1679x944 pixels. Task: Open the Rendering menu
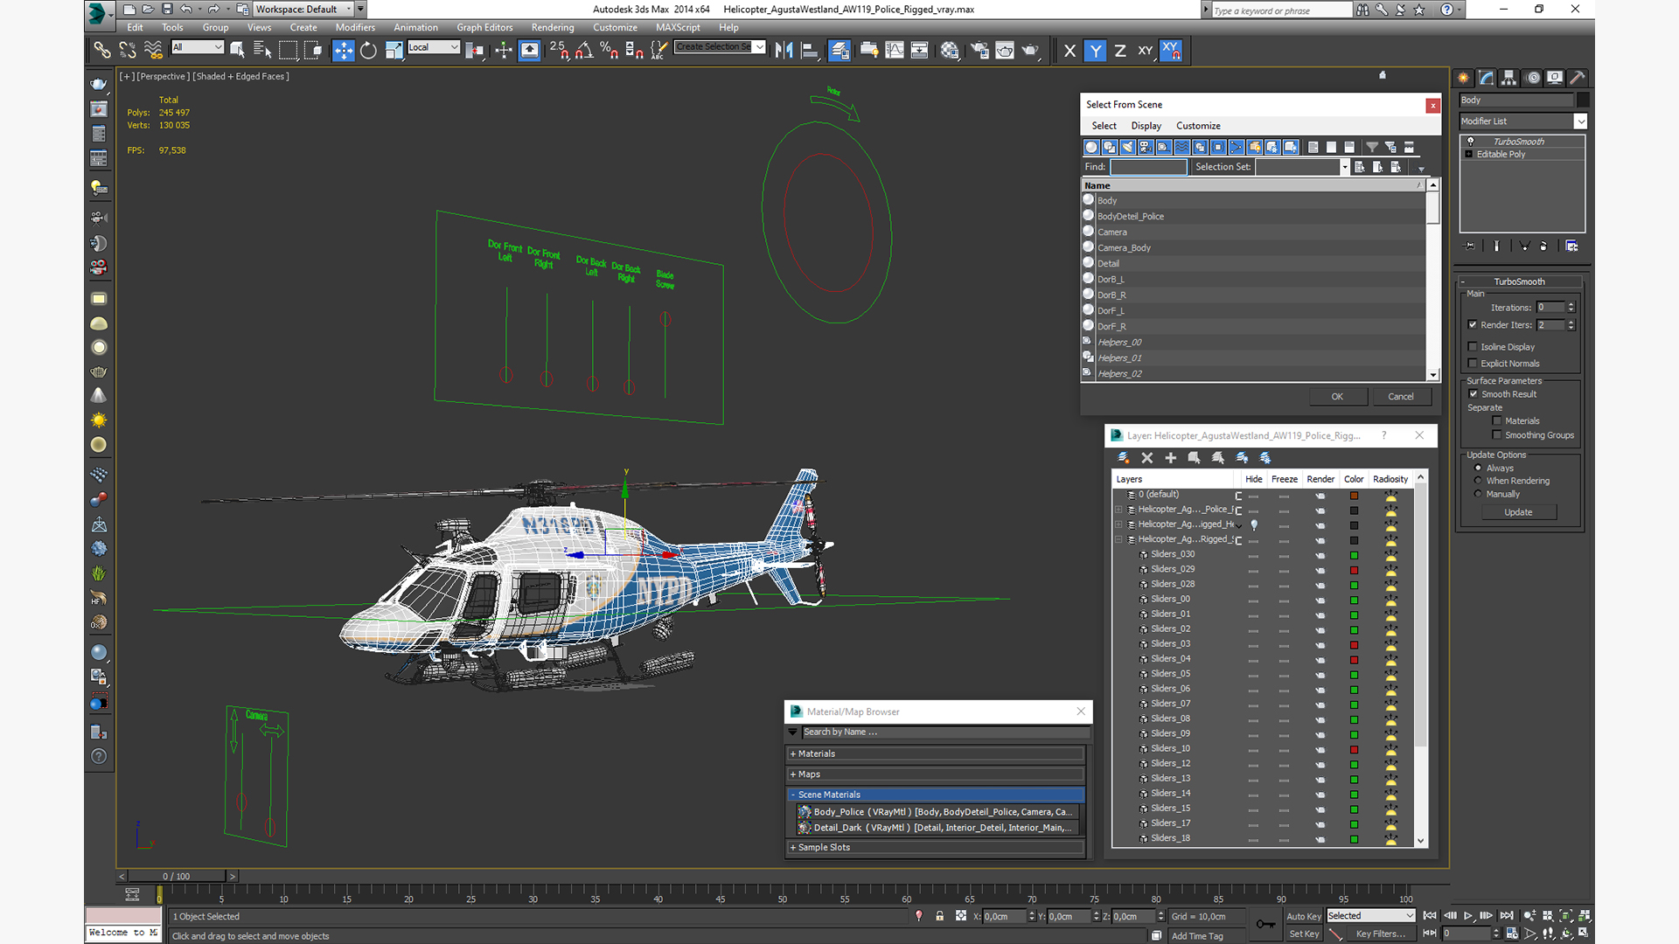(x=553, y=28)
